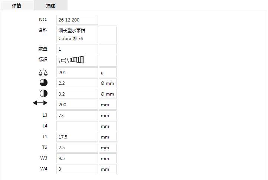Select the 数量 value cell

(77, 49)
